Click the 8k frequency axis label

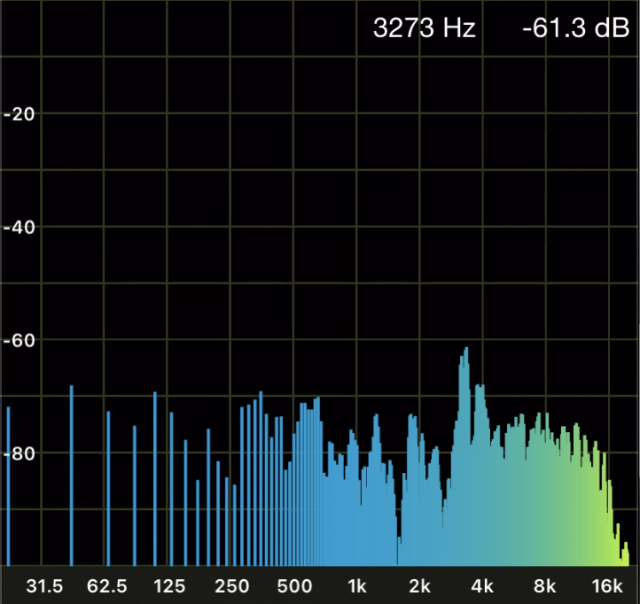544,586
